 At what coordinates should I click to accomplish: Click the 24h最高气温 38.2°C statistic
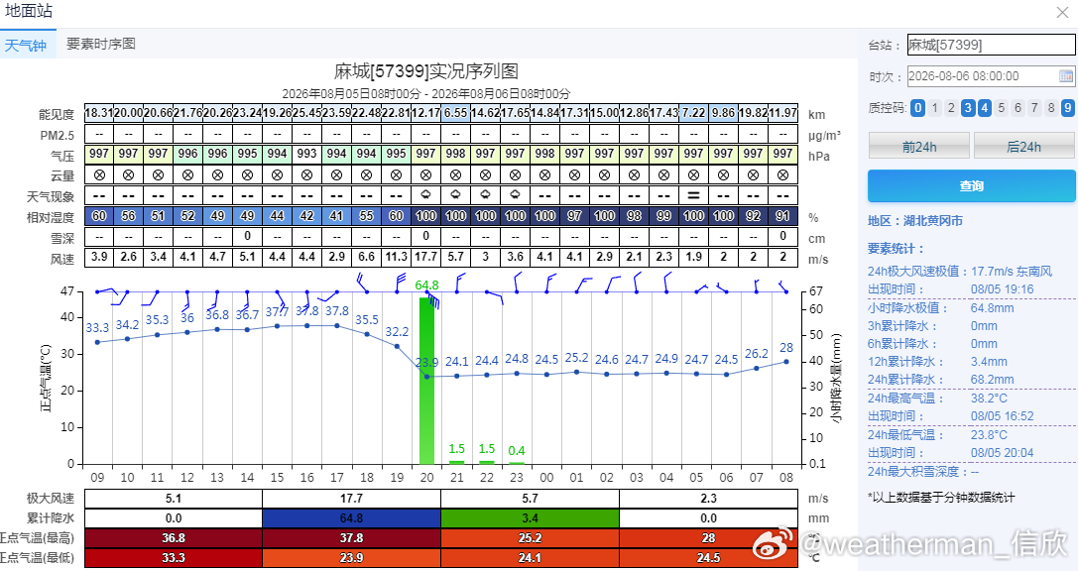[x=937, y=399]
